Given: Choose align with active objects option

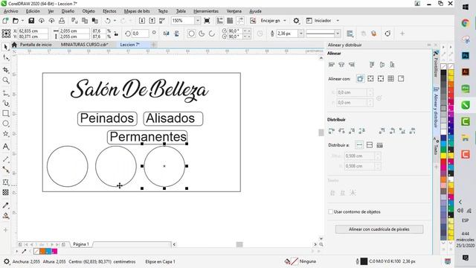Looking at the screenshot, I should [360, 79].
